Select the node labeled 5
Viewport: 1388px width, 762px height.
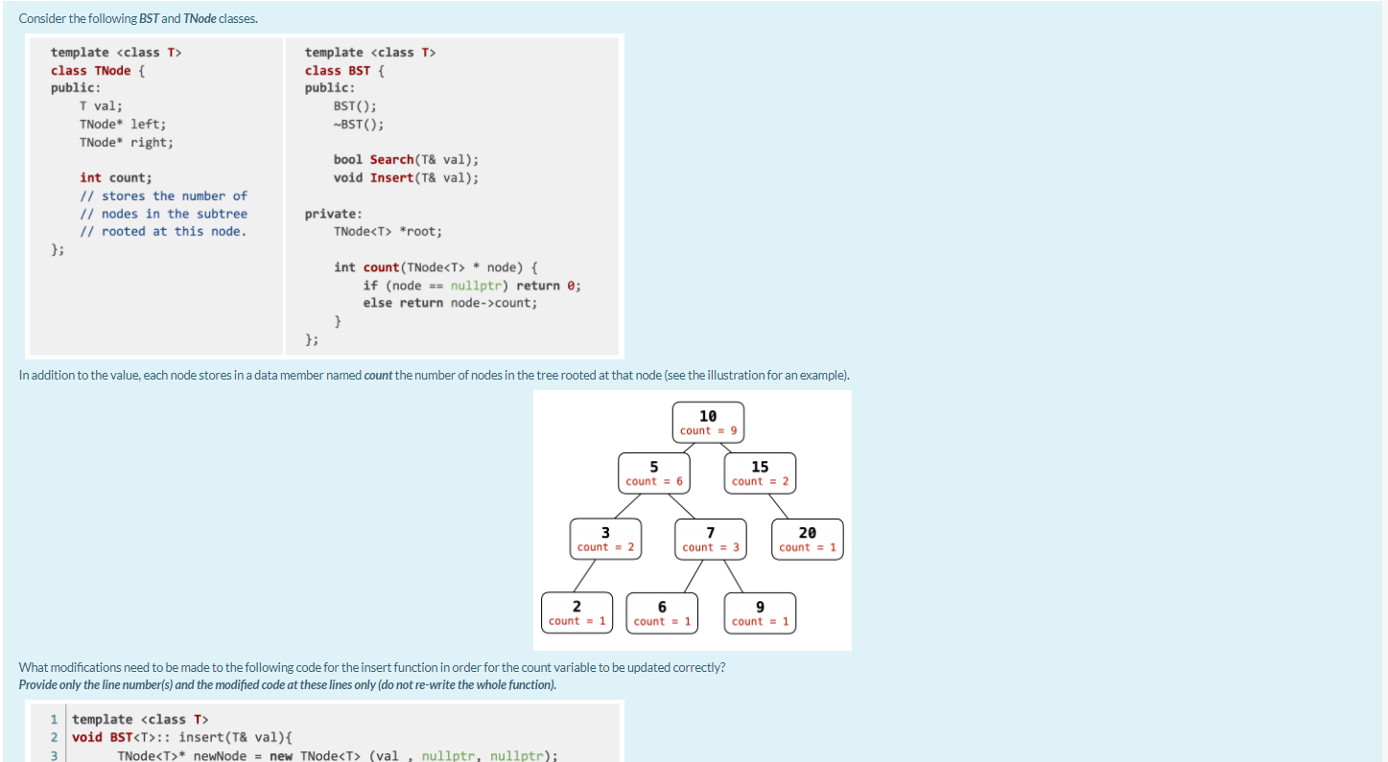click(653, 473)
